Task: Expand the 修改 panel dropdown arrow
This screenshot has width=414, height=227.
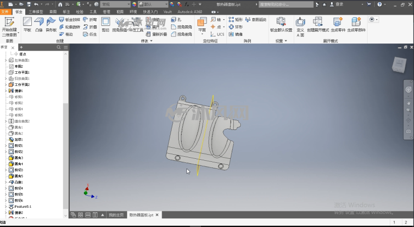Action: 151,41
